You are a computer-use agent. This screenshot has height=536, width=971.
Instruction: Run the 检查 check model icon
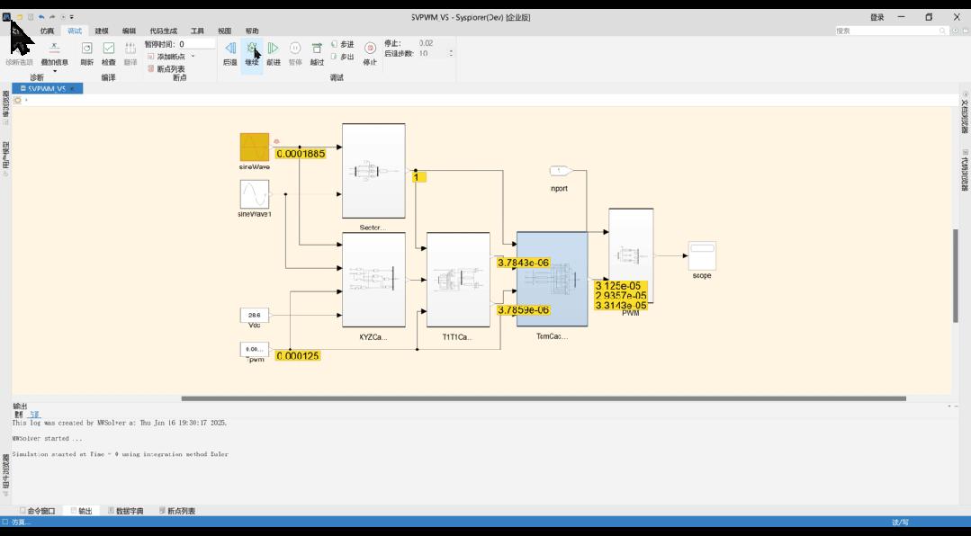point(108,49)
